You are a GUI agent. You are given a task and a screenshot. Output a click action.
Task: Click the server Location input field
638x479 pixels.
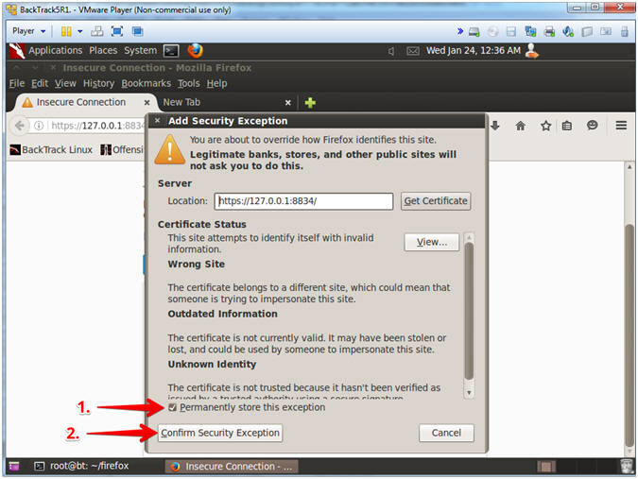303,201
